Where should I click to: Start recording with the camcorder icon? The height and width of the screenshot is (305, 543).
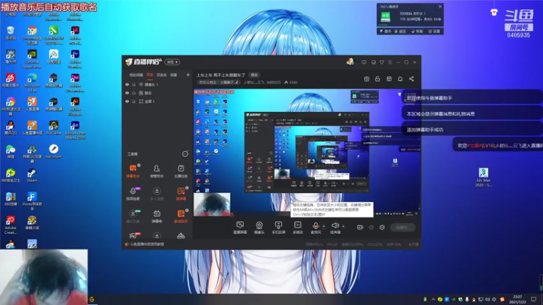tap(360, 227)
